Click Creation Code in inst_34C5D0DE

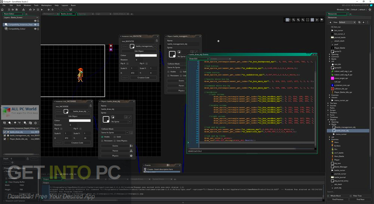point(77,143)
